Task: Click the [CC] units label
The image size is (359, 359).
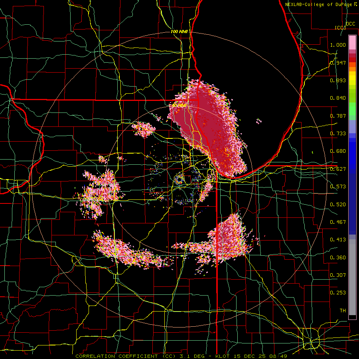Action: 341,28
